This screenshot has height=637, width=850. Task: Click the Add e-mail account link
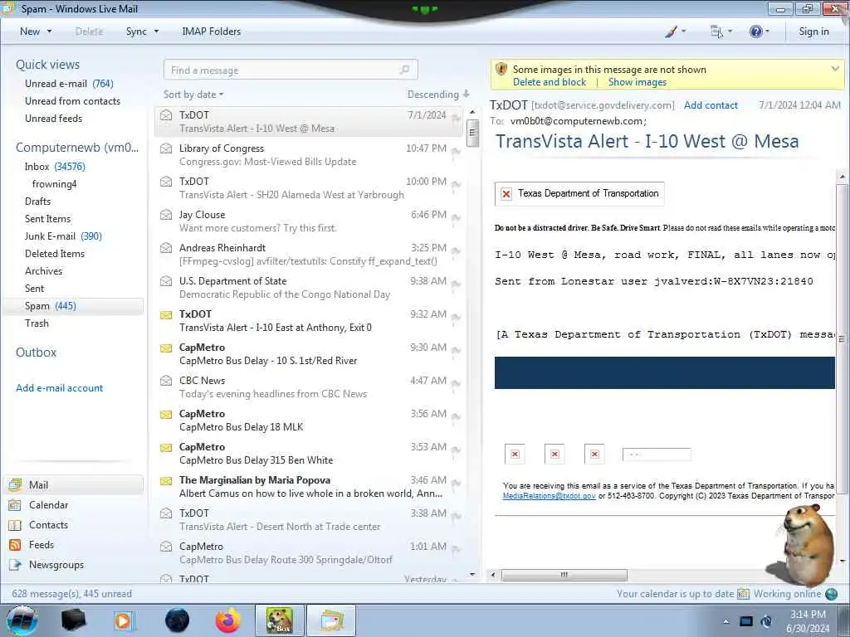[x=60, y=388]
